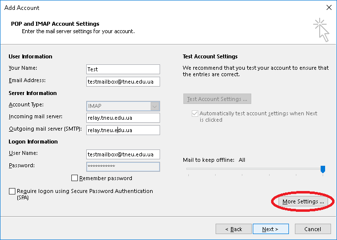Go to previous step with Back
The height and width of the screenshot is (240, 337).
click(x=233, y=229)
